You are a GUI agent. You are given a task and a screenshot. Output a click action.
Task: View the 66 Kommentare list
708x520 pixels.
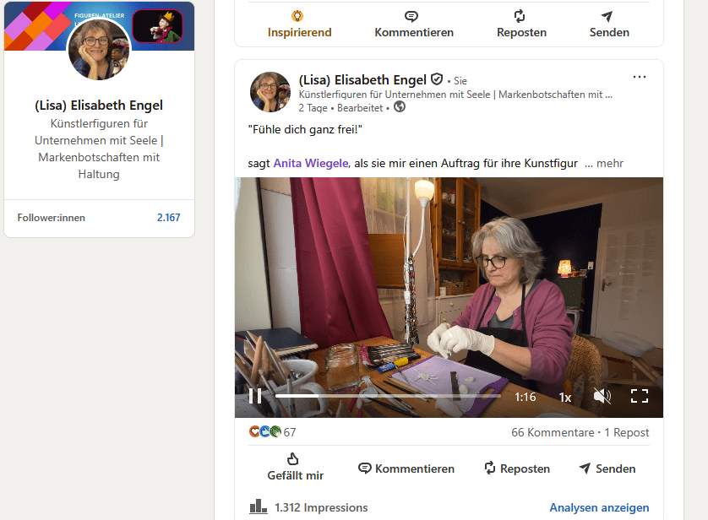point(553,432)
